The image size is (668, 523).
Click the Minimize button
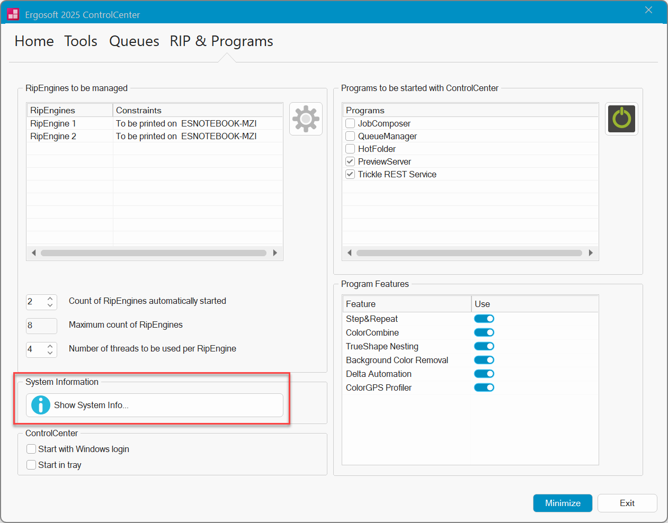(x=563, y=503)
